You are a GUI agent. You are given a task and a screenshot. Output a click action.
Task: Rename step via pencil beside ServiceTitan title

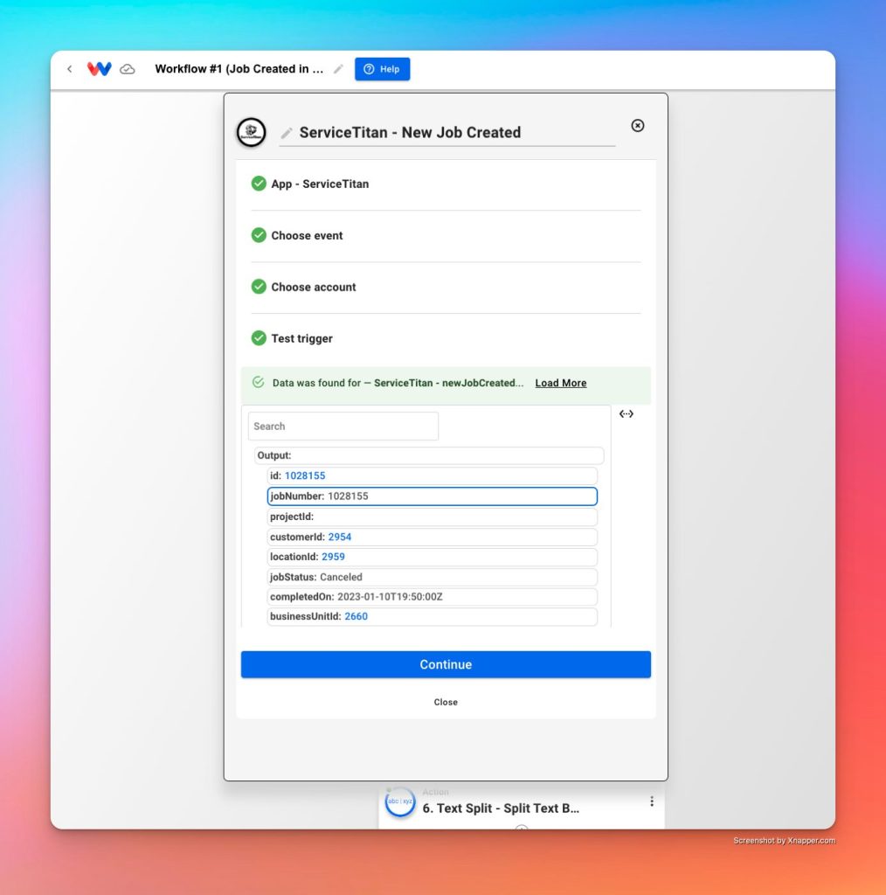tap(287, 133)
